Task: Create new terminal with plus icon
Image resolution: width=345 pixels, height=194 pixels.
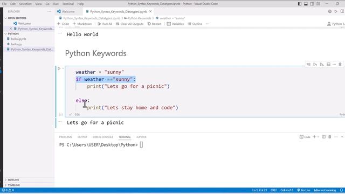Action: point(314,137)
